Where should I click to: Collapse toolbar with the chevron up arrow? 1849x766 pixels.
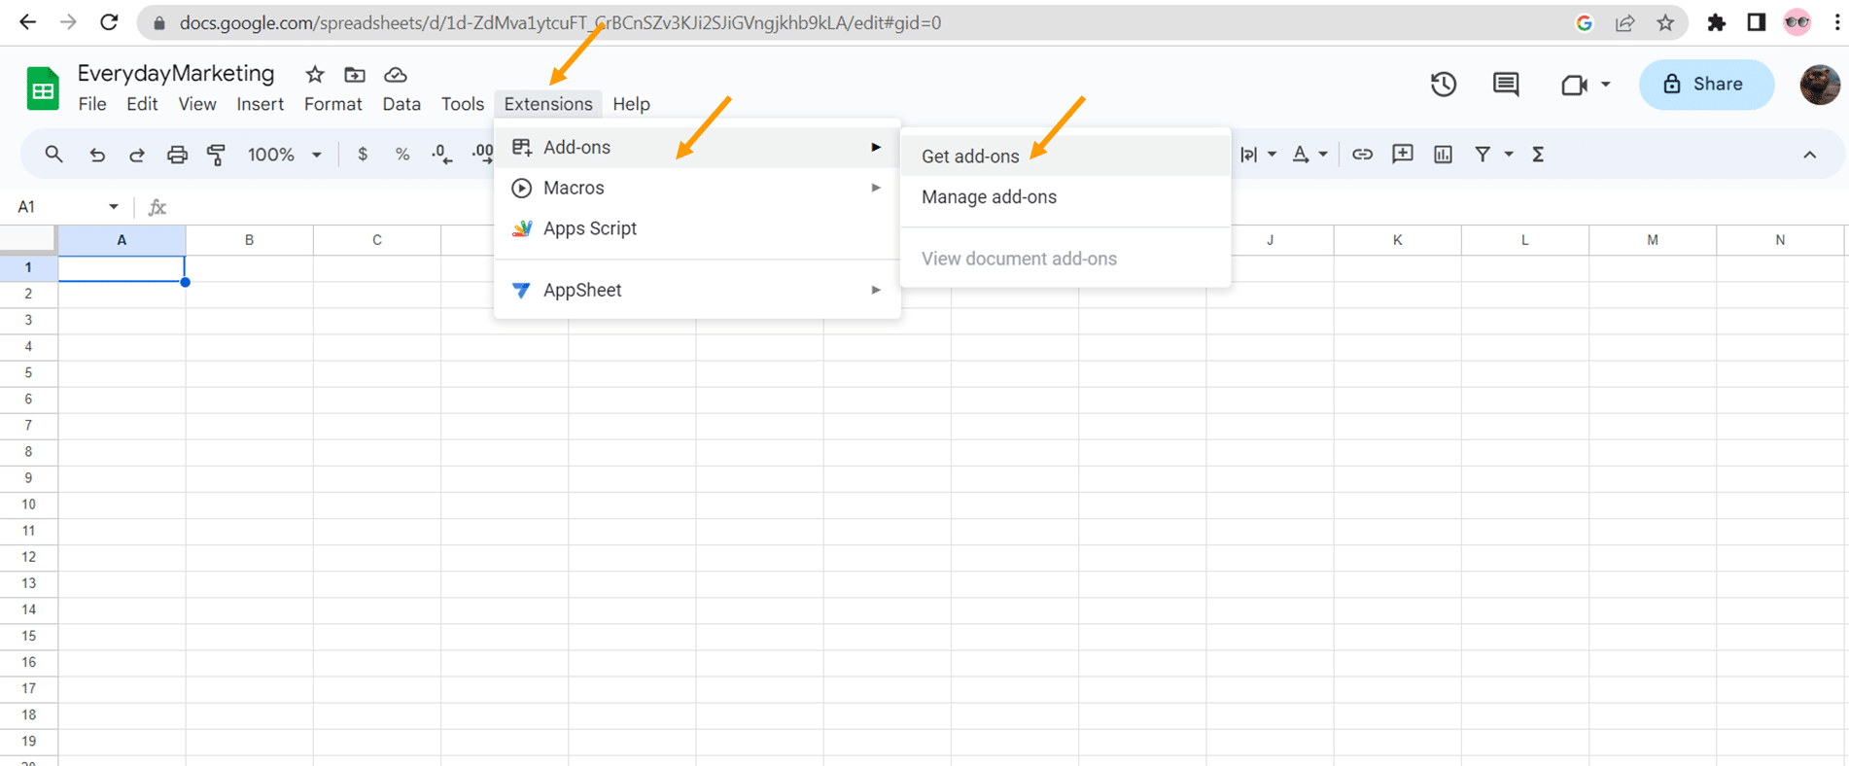(1809, 155)
